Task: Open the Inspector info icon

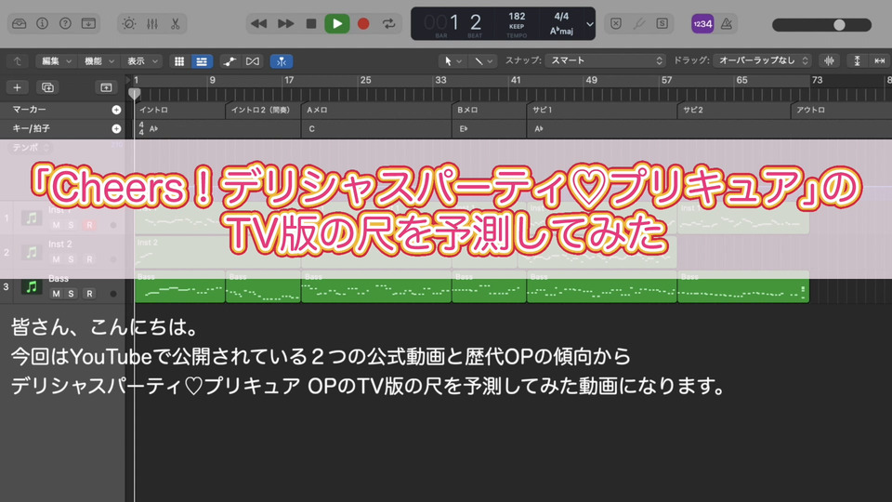Action: pos(42,23)
